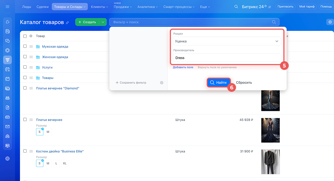Open the mail icon in the left sidebar
This screenshot has height=181, width=334.
pyautogui.click(x=8, y=127)
